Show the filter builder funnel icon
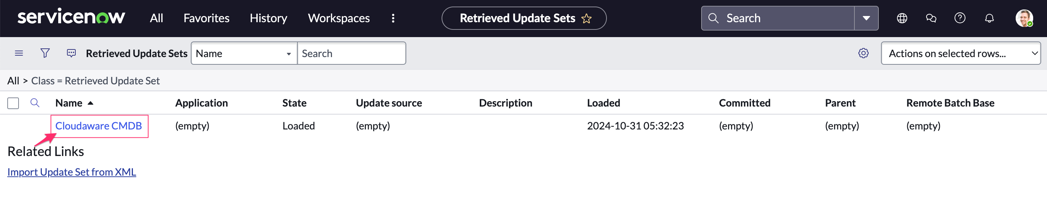The height and width of the screenshot is (224, 1047). coord(45,53)
